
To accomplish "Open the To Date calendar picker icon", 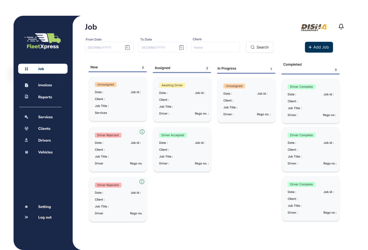I will [x=181, y=47].
